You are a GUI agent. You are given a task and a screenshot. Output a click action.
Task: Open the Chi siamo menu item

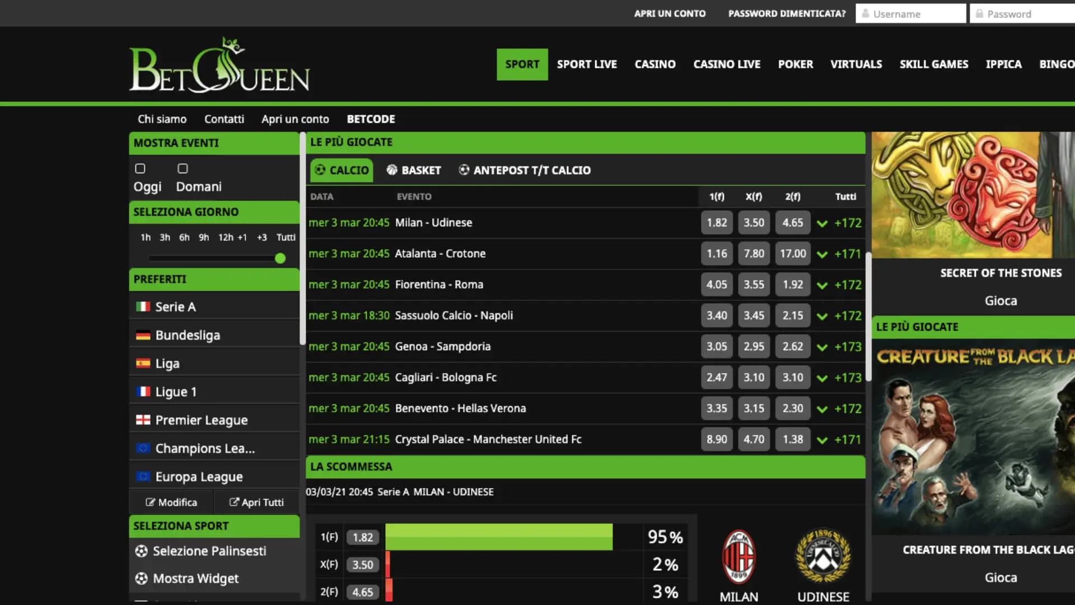[162, 119]
